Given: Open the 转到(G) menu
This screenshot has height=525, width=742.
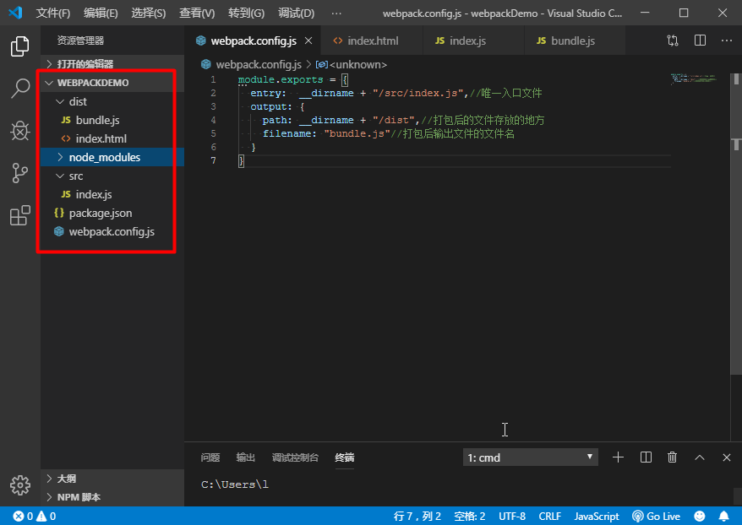Looking at the screenshot, I should point(246,14).
